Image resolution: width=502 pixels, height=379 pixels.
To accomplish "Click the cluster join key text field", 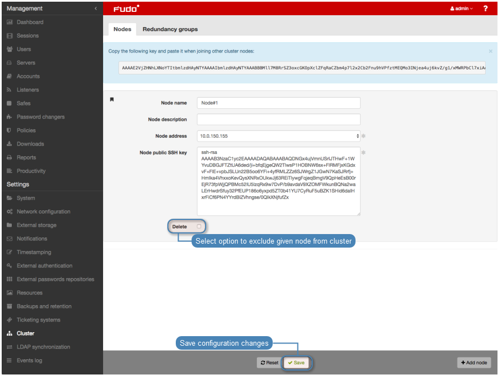I will pyautogui.click(x=302, y=68).
